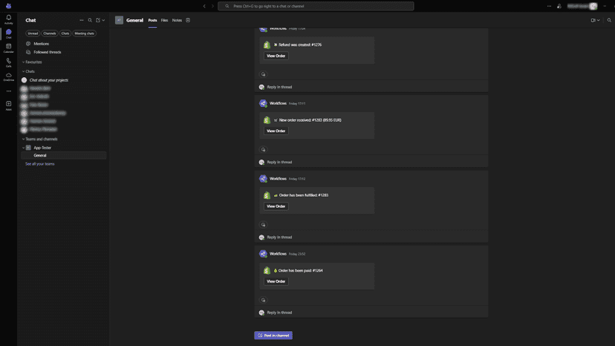View Order for Order has been fulfilled #1283
Screen dimensions: 615x346
click(x=276, y=206)
